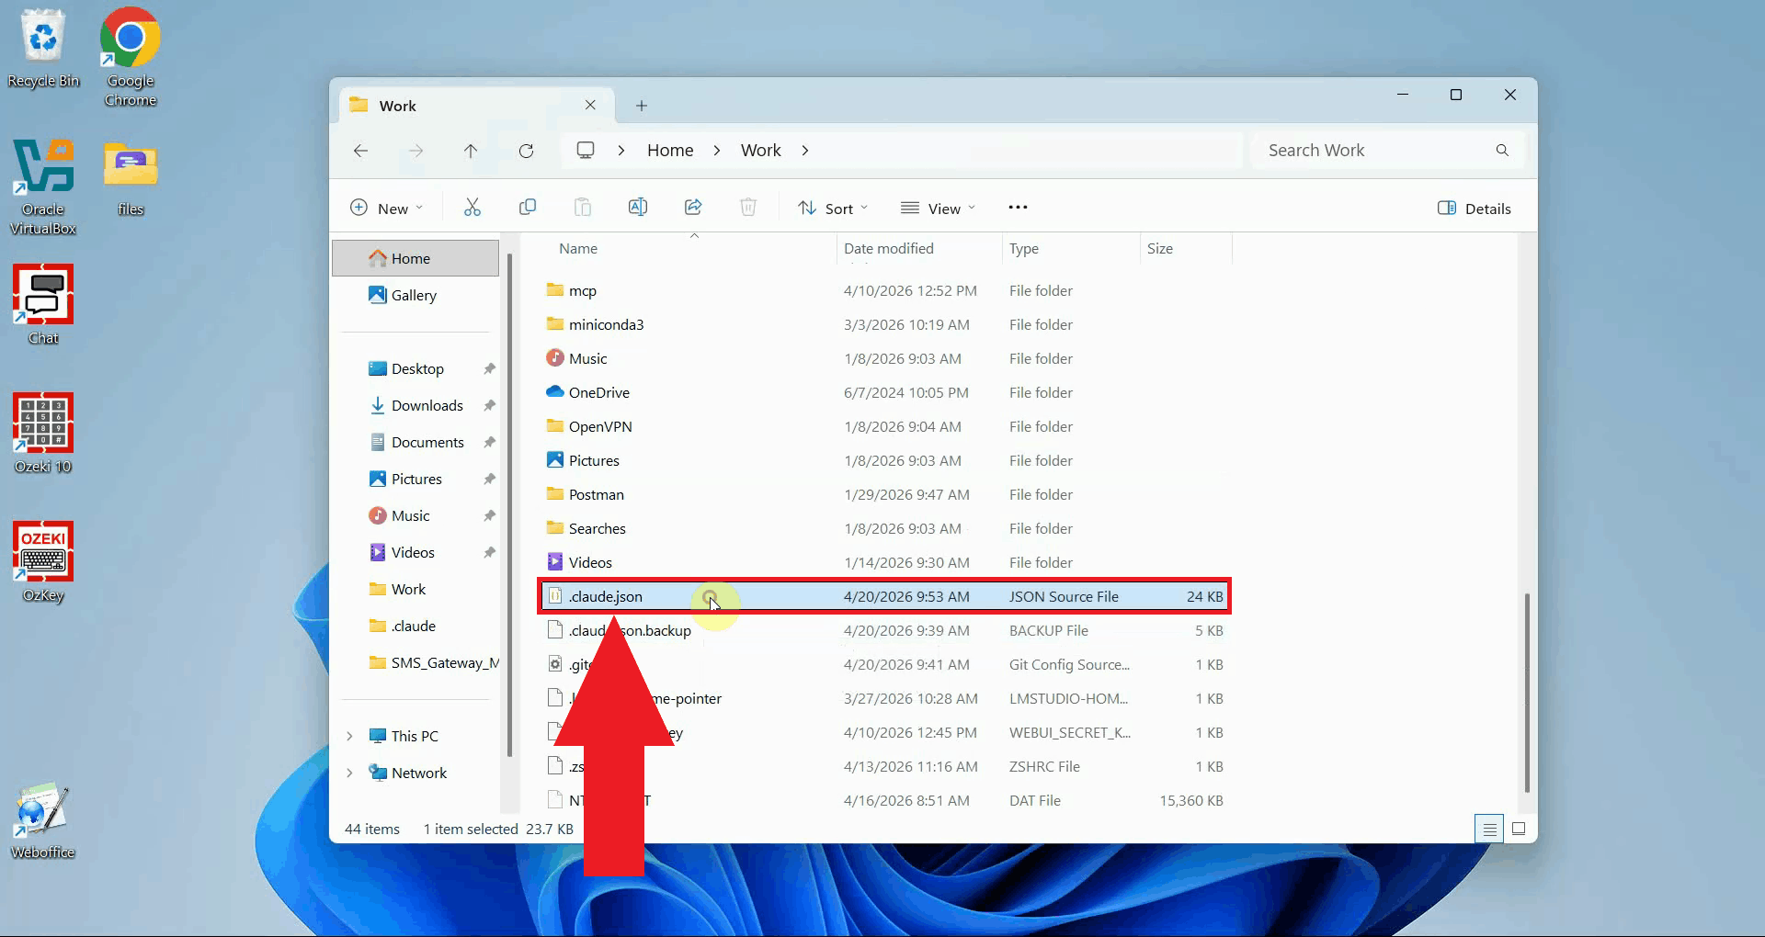Select Home in navigation pane
The width and height of the screenshot is (1765, 937).
416,258
